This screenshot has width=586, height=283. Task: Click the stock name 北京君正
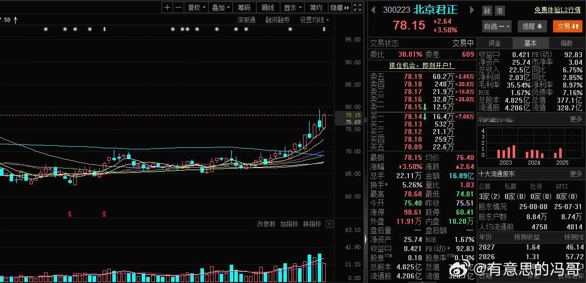tap(435, 9)
